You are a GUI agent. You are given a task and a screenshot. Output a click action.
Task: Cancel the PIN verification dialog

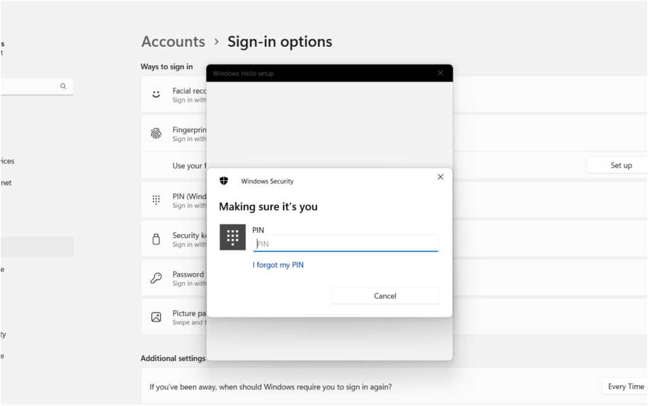pyautogui.click(x=385, y=295)
